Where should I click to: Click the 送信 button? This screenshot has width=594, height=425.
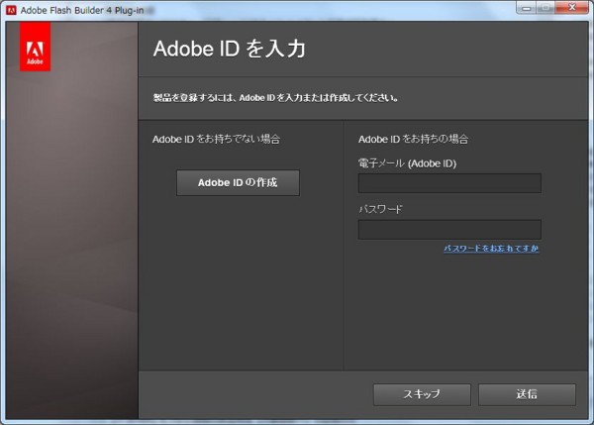(x=527, y=394)
